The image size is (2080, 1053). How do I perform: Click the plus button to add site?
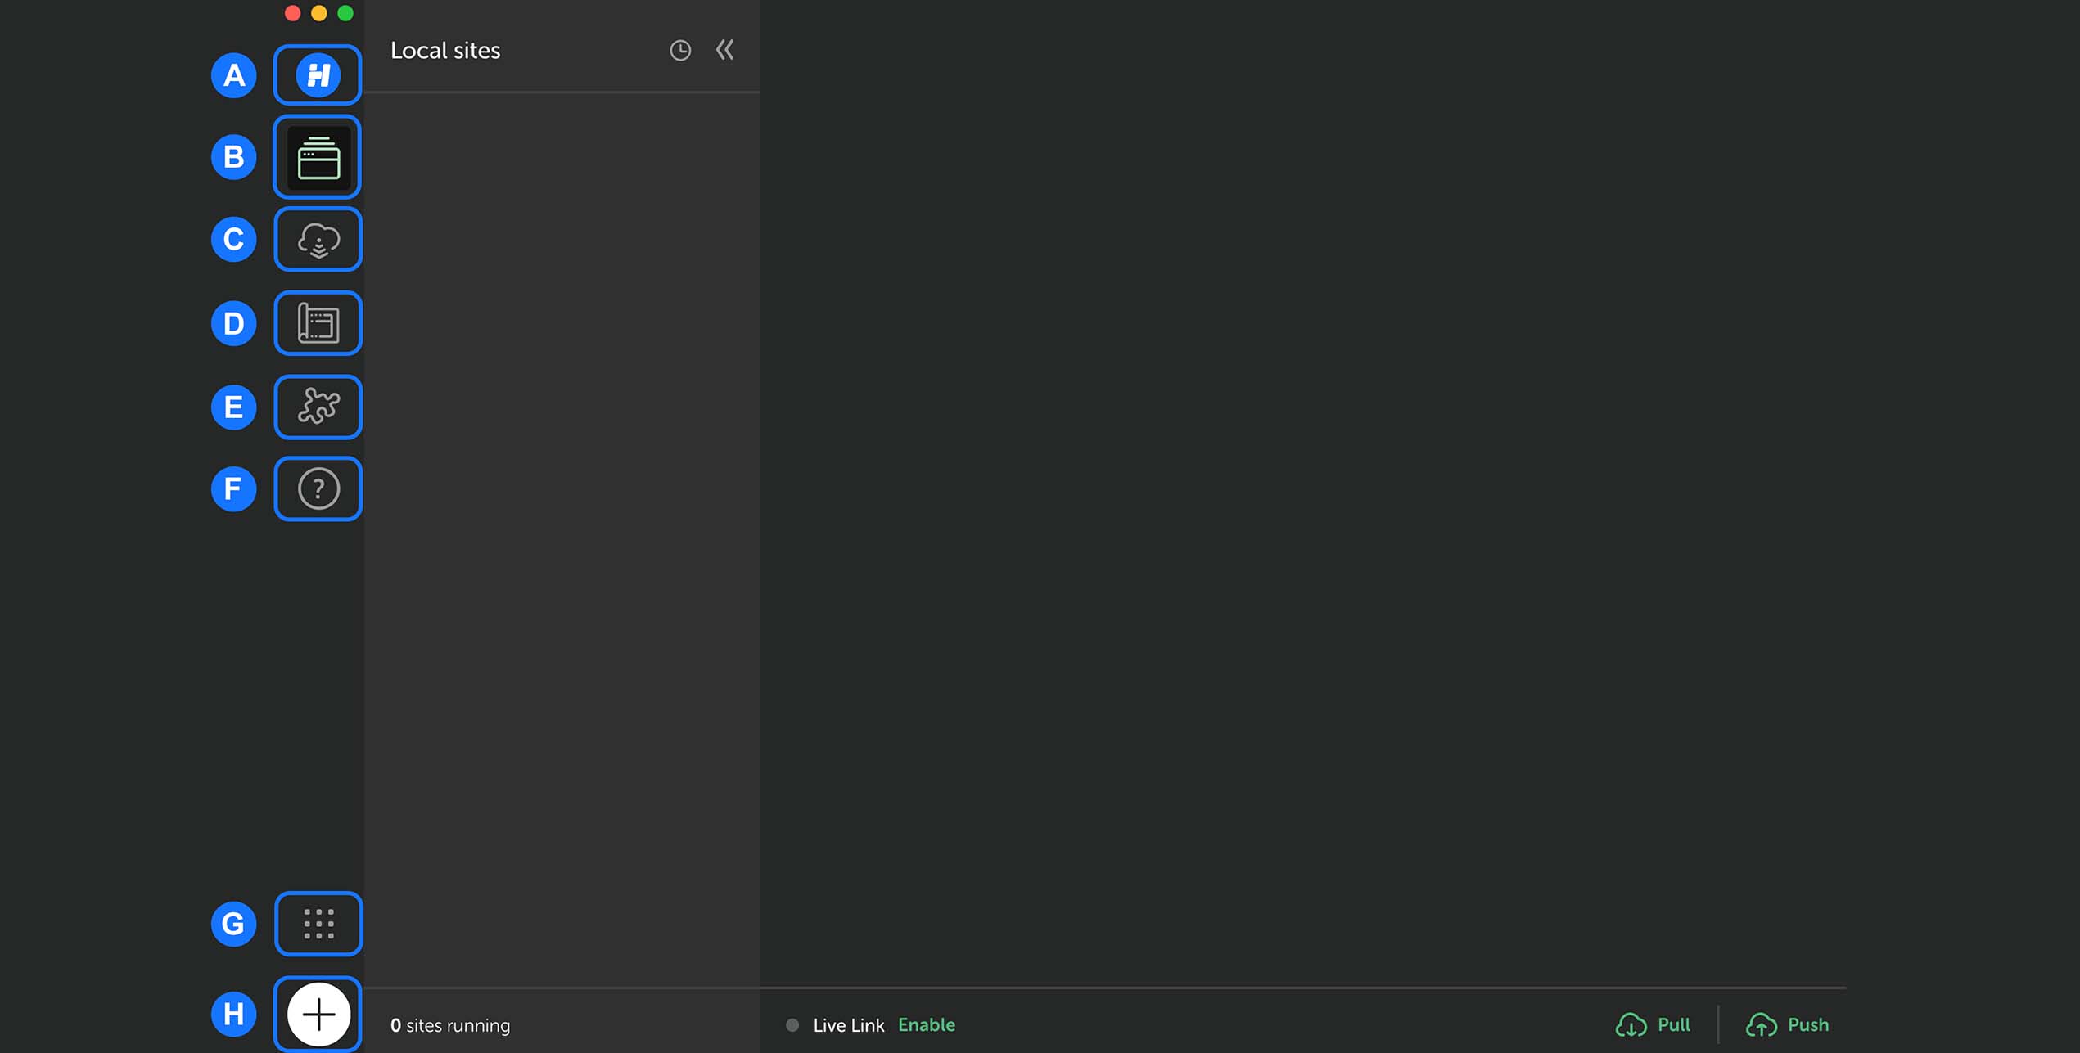pyautogui.click(x=318, y=1015)
